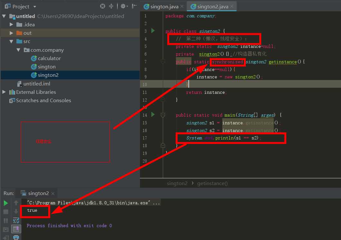Select untitled.iml in the project tree

click(x=37, y=84)
